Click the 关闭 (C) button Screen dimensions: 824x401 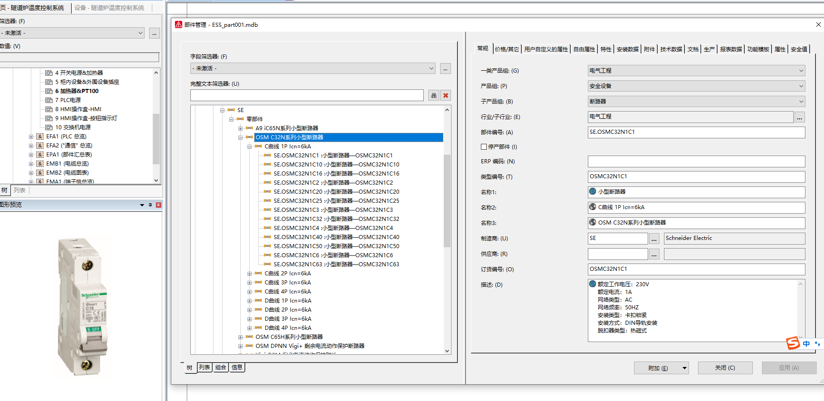coord(725,368)
